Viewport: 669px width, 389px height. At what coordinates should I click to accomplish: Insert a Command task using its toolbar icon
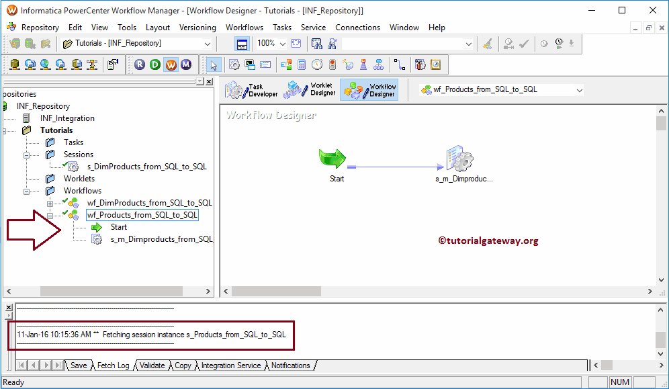249,64
